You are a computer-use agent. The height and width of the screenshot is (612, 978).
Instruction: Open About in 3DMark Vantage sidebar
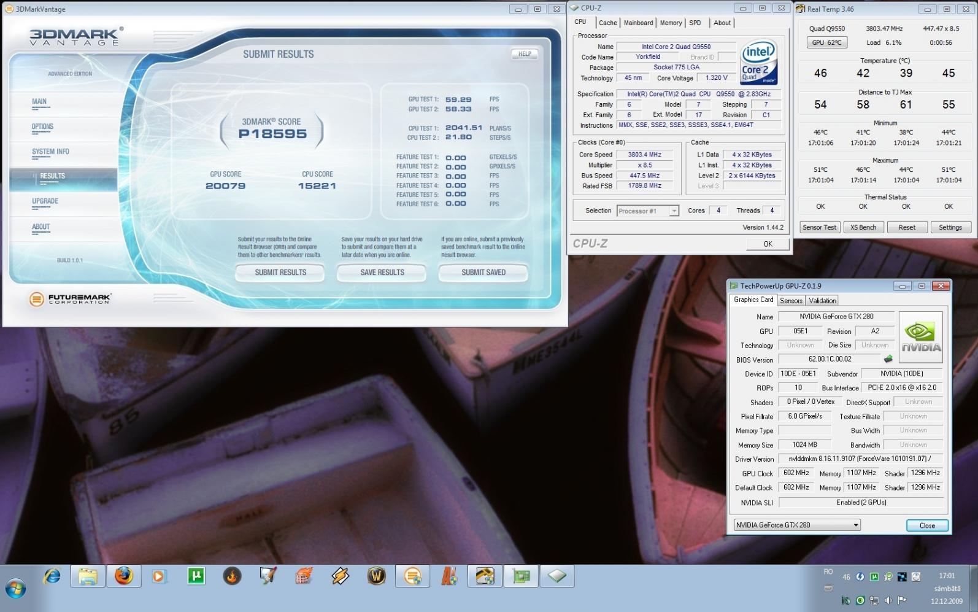40,227
